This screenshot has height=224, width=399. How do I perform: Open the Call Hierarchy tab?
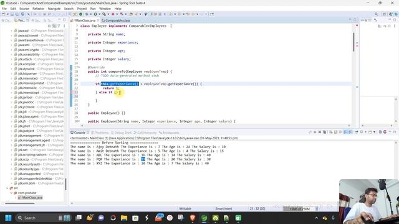145,133
